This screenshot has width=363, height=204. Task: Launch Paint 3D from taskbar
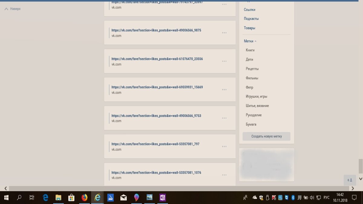[x=136, y=198]
